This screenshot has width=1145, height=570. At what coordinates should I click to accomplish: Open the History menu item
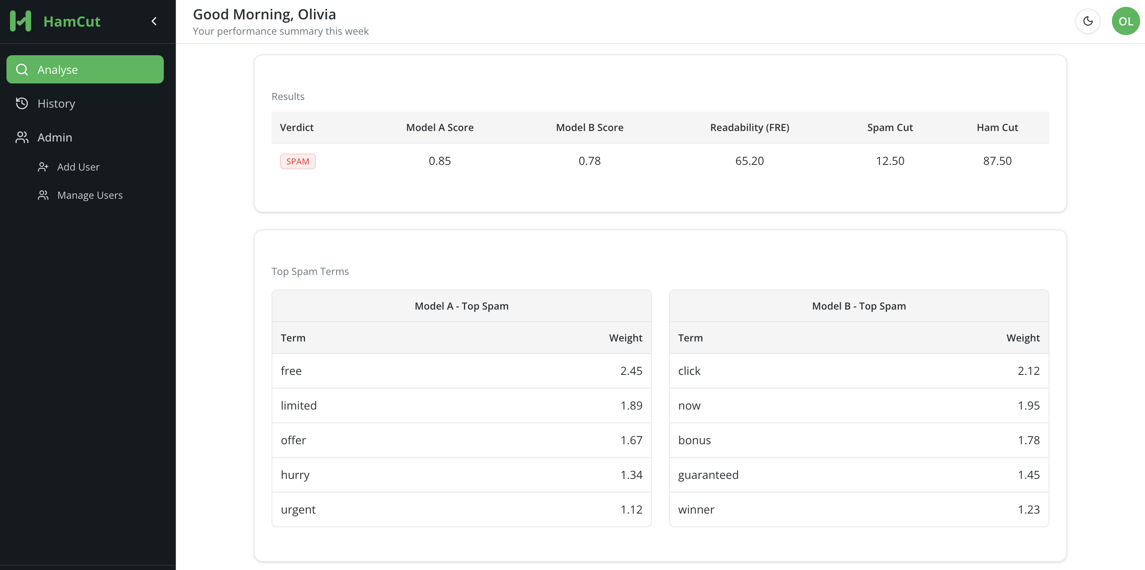56,104
